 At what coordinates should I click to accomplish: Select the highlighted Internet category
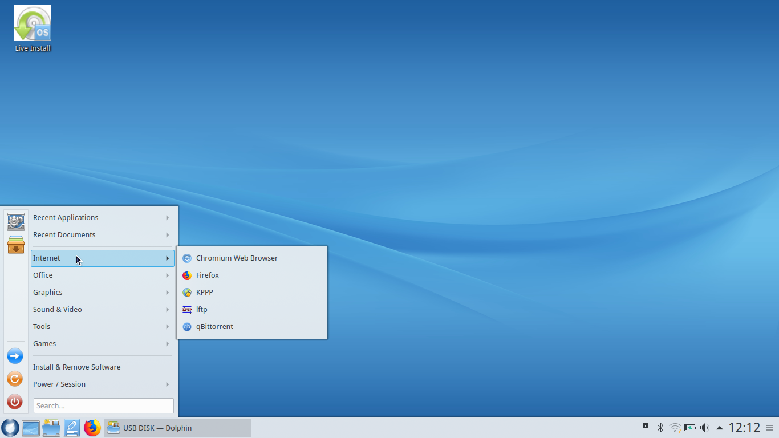[102, 258]
